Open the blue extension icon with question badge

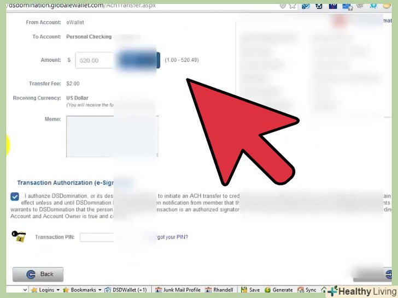(347, 6)
